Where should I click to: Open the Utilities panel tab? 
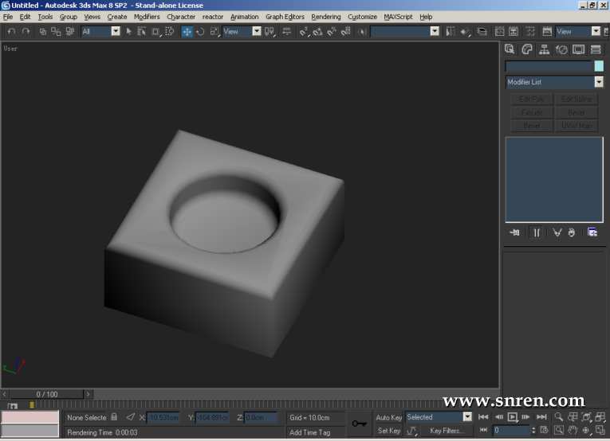[596, 49]
